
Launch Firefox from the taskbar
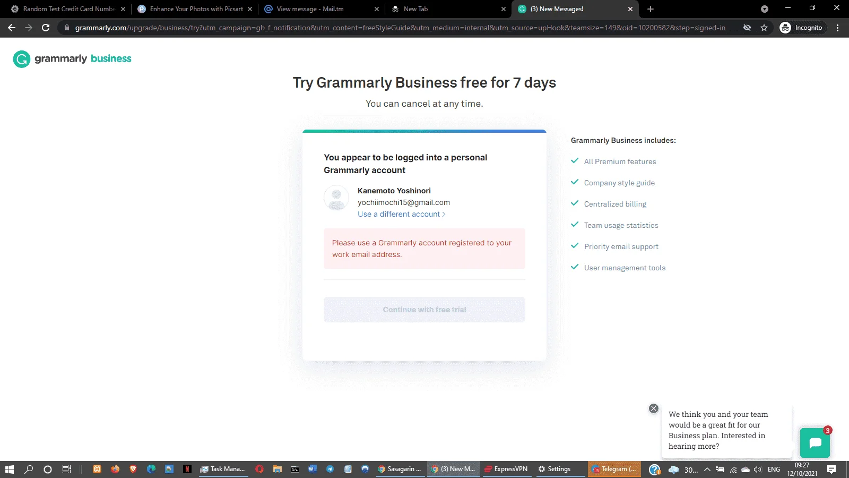pyautogui.click(x=115, y=469)
